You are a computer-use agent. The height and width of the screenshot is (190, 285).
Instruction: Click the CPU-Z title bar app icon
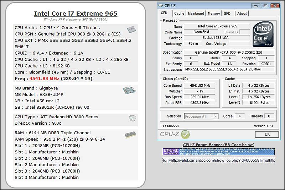pyautogui.click(x=161, y=6)
